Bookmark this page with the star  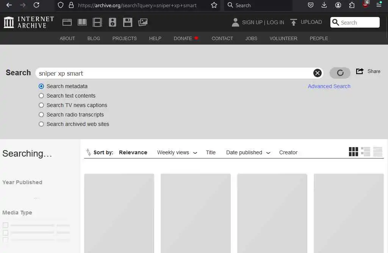[x=214, y=5]
